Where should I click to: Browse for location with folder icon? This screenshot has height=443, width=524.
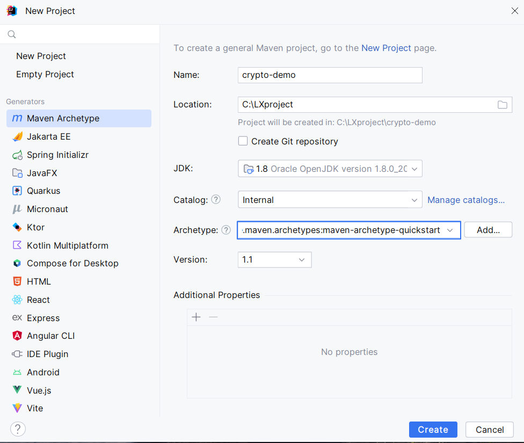click(503, 105)
